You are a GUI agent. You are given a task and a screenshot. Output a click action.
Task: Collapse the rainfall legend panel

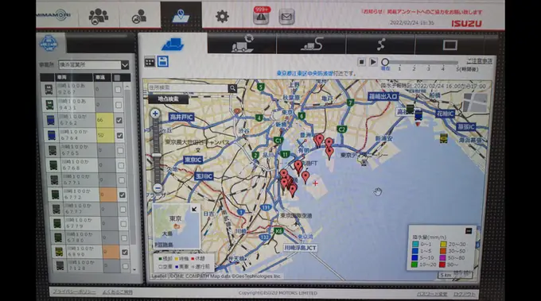(x=468, y=231)
